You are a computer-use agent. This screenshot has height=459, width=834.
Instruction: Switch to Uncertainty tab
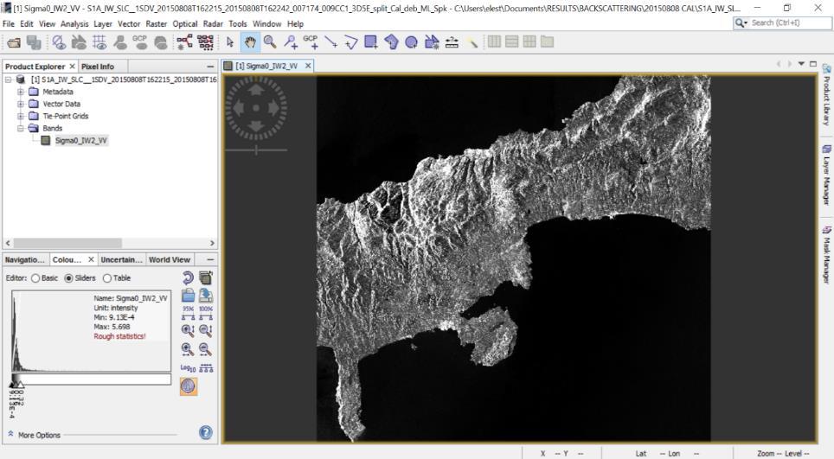[x=122, y=260]
